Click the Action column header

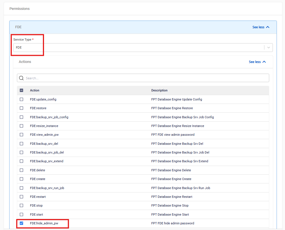(34, 90)
